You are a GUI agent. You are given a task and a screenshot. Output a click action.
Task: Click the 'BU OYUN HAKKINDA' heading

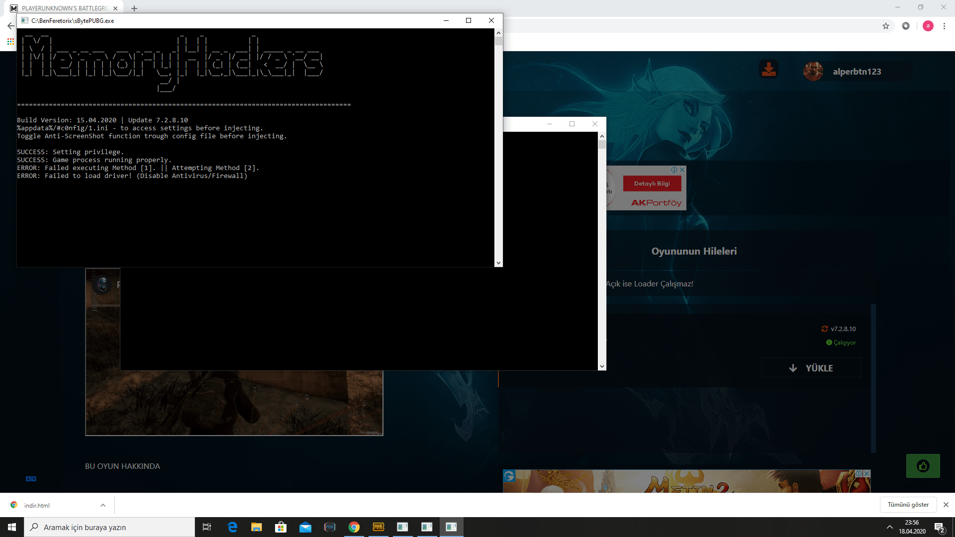[122, 466]
